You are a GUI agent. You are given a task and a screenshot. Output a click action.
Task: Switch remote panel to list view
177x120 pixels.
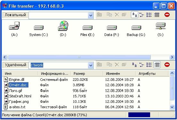[x=149, y=65]
